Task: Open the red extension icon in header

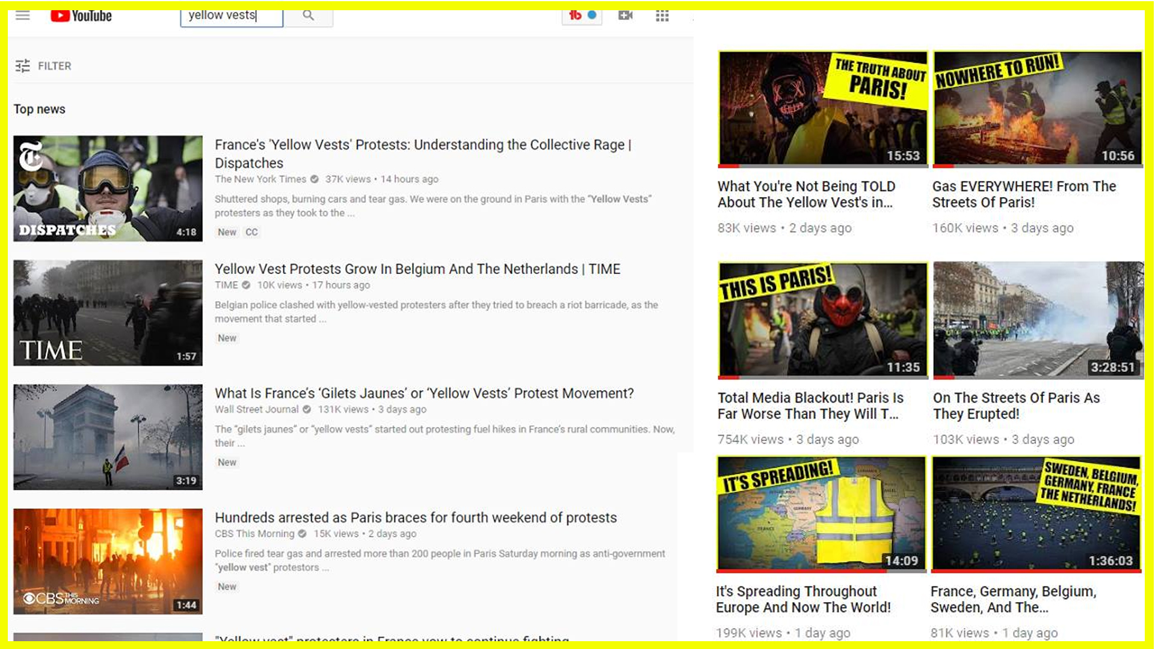Action: pos(576,16)
